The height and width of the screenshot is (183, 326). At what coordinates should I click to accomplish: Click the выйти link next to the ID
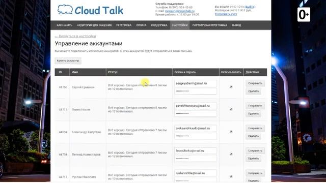click(x=250, y=7)
